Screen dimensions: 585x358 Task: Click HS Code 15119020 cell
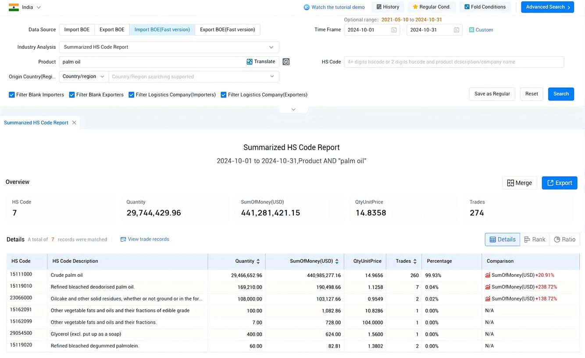click(21, 345)
